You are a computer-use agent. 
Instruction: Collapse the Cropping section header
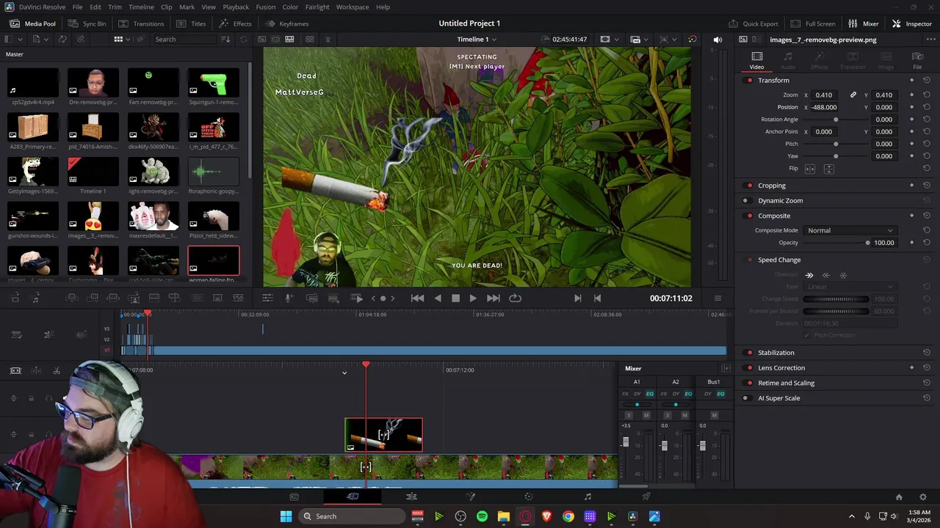(x=772, y=186)
